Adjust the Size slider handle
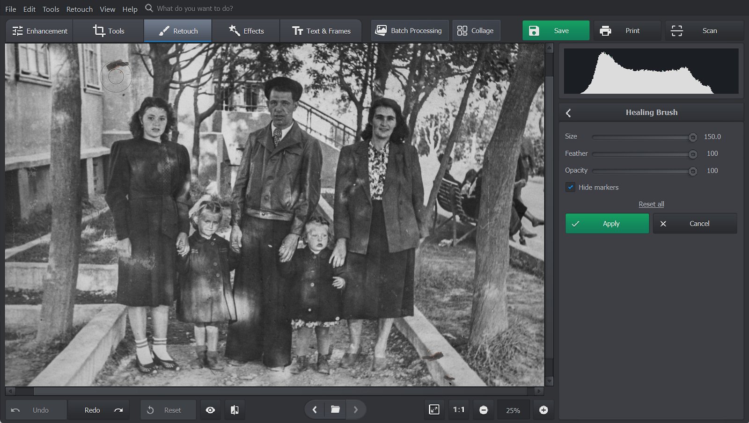The height and width of the screenshot is (423, 749). point(693,137)
